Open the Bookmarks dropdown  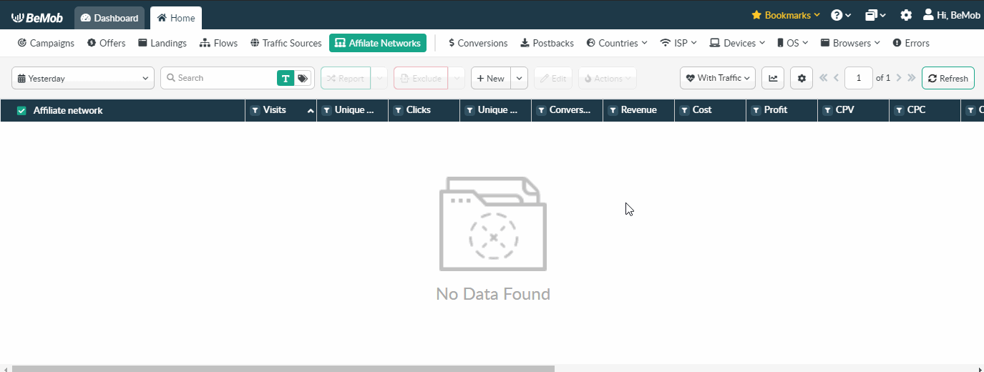(x=786, y=15)
